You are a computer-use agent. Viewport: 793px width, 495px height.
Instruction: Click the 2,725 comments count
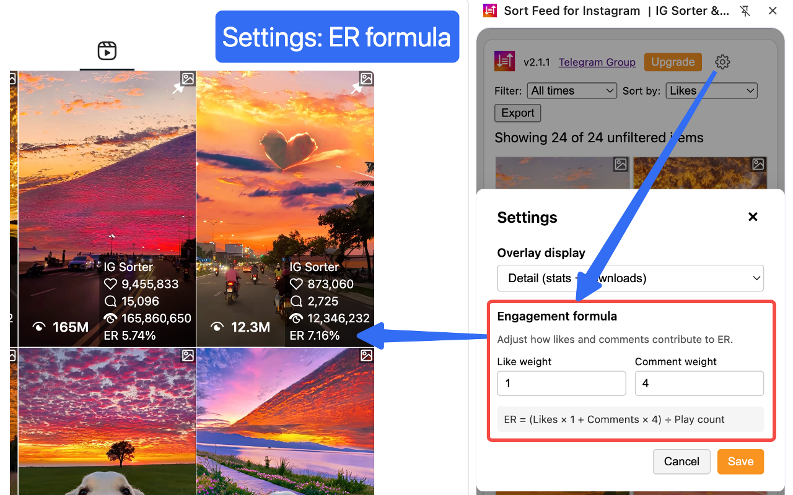pyautogui.click(x=323, y=301)
